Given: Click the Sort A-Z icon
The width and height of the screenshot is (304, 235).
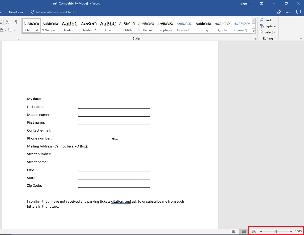Looking at the screenshot, I should click(8, 22).
